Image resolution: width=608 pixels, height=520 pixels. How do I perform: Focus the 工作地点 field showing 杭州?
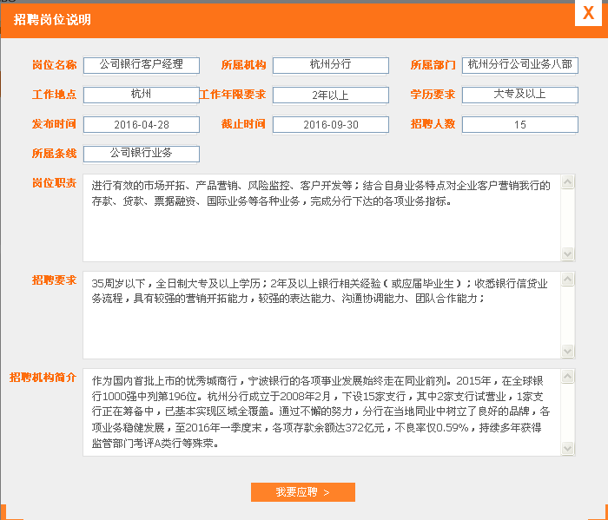(x=142, y=95)
